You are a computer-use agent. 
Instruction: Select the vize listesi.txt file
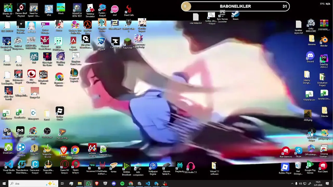click(x=196, y=19)
